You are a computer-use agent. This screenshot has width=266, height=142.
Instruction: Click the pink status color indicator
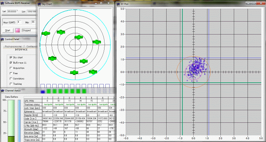tap(18, 30)
